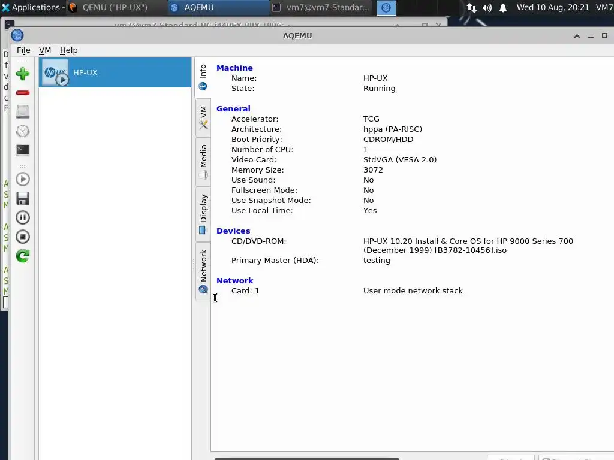614x460 pixels.
Task: Click the red minus Delete VM icon
Action: click(x=23, y=93)
